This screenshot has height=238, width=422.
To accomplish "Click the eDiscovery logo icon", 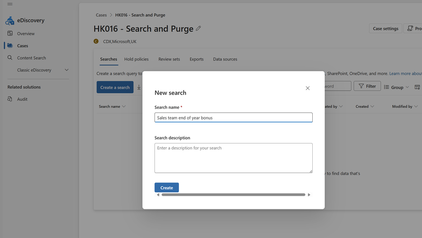I will tap(10, 21).
